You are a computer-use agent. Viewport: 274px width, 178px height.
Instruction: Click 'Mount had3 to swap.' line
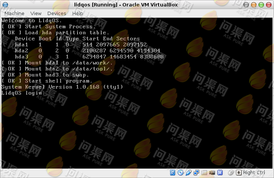[45, 75]
